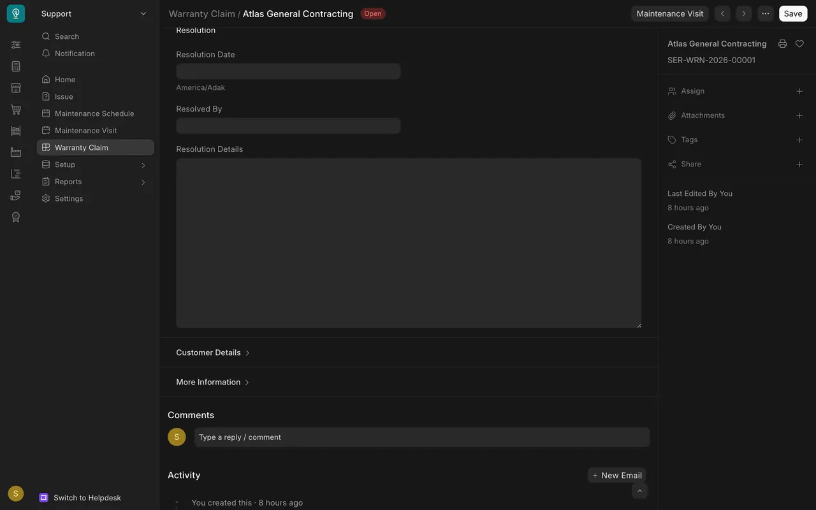
Task: Open the calculator icon workspace
Action: (x=16, y=66)
